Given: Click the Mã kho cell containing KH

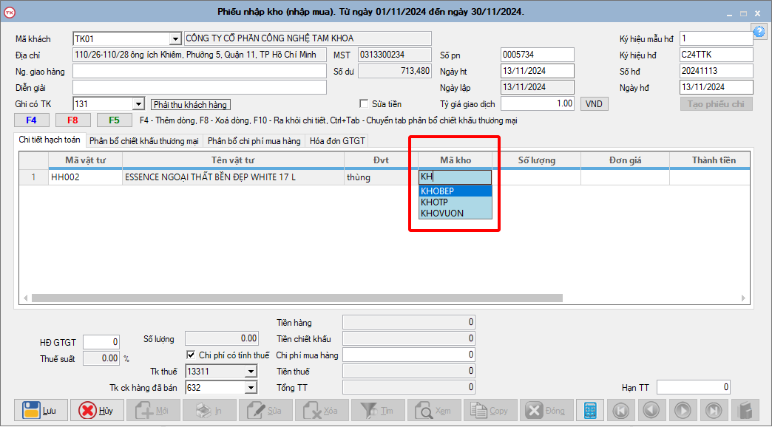Looking at the screenshot, I should coord(455,177).
